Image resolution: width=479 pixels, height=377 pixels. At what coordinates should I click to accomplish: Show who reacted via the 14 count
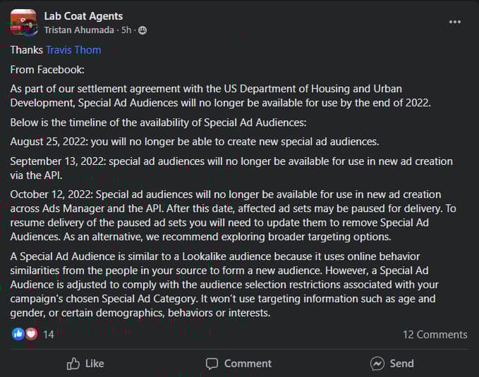tap(49, 334)
